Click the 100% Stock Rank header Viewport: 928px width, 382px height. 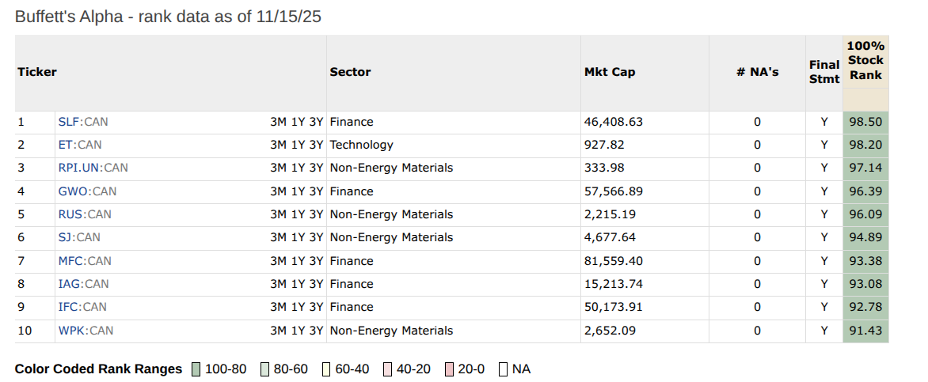point(865,60)
